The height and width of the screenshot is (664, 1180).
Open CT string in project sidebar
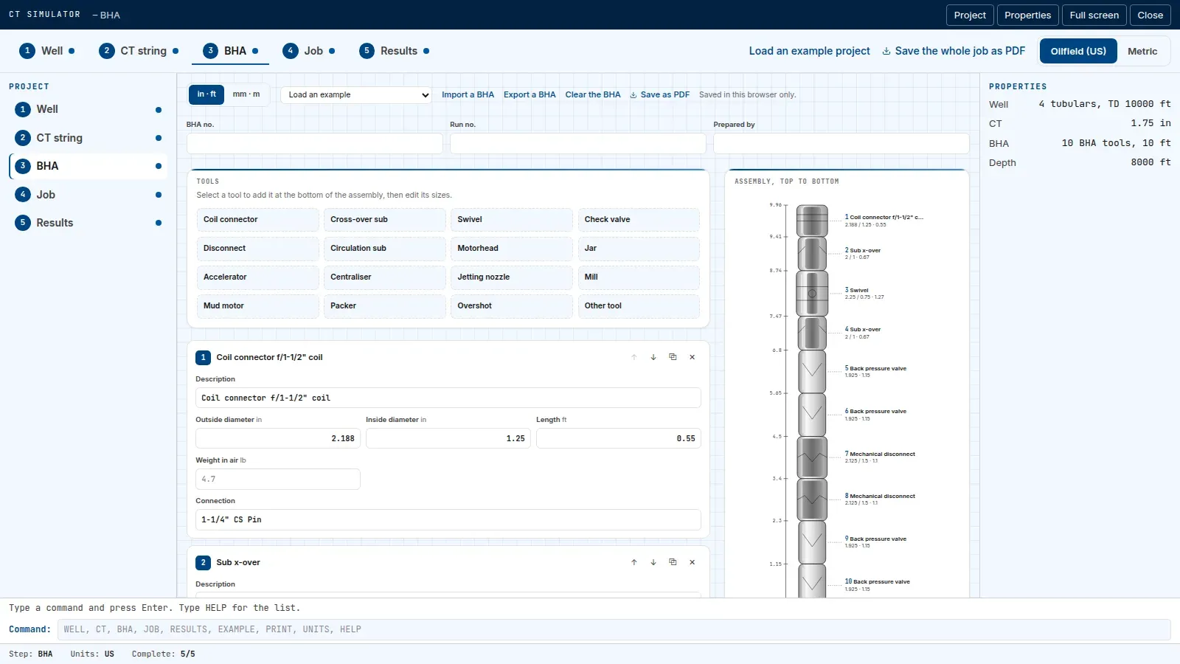point(88,138)
